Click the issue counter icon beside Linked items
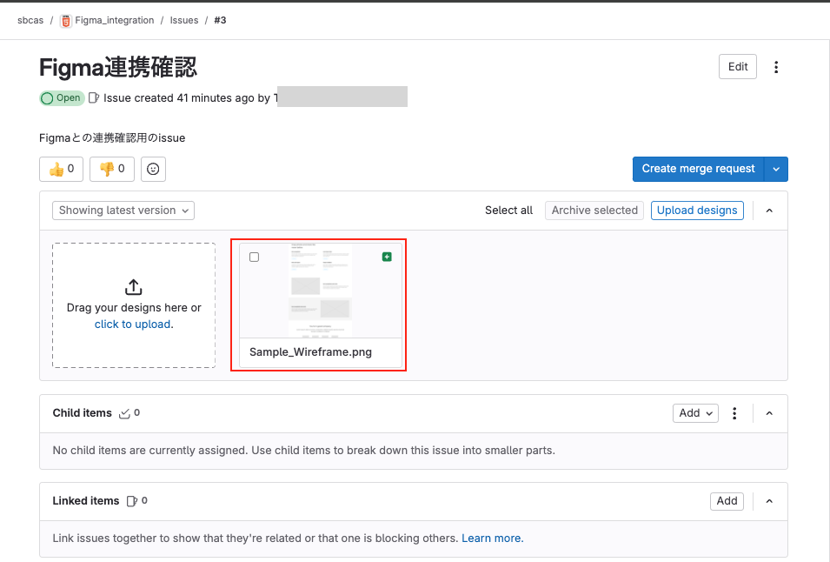The image size is (830, 562). click(x=132, y=500)
